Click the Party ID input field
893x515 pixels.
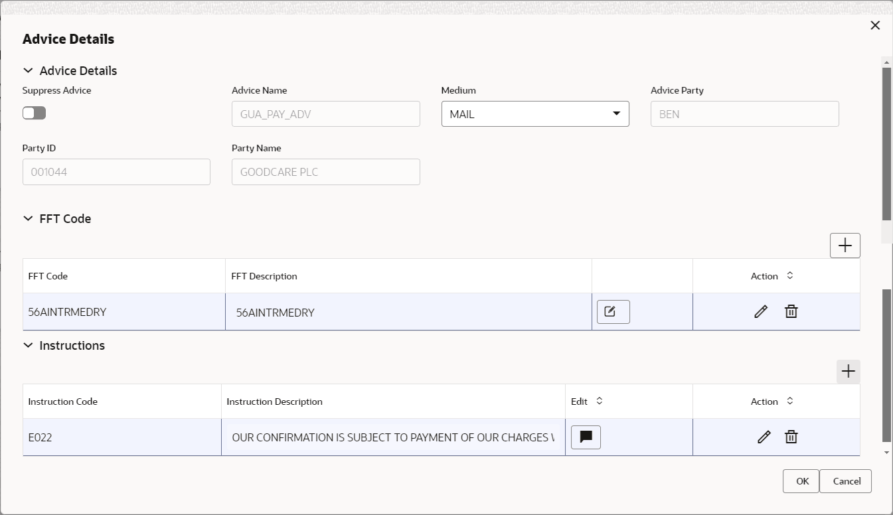point(116,171)
